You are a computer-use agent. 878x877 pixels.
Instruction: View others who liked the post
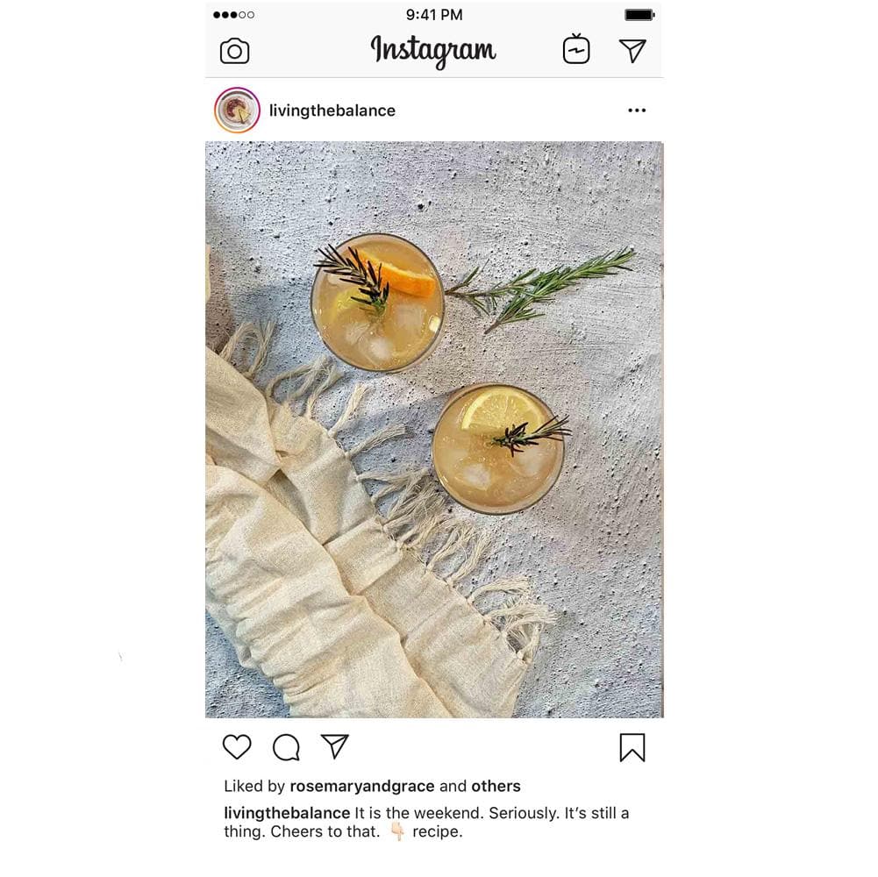click(x=496, y=787)
